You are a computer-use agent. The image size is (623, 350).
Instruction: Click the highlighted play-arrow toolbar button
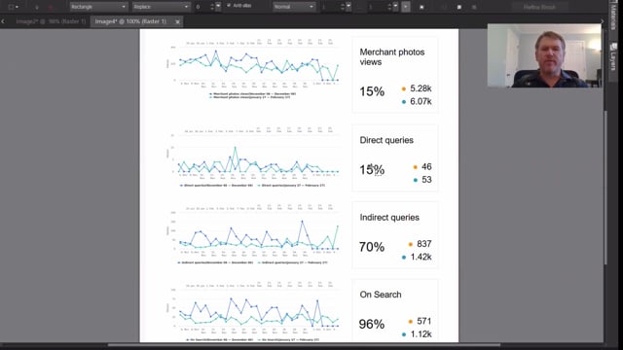(406, 7)
